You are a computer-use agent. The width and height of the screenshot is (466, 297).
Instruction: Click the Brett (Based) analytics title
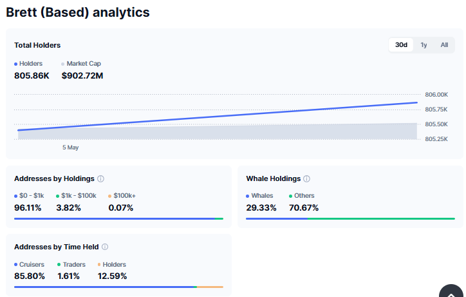pos(78,12)
